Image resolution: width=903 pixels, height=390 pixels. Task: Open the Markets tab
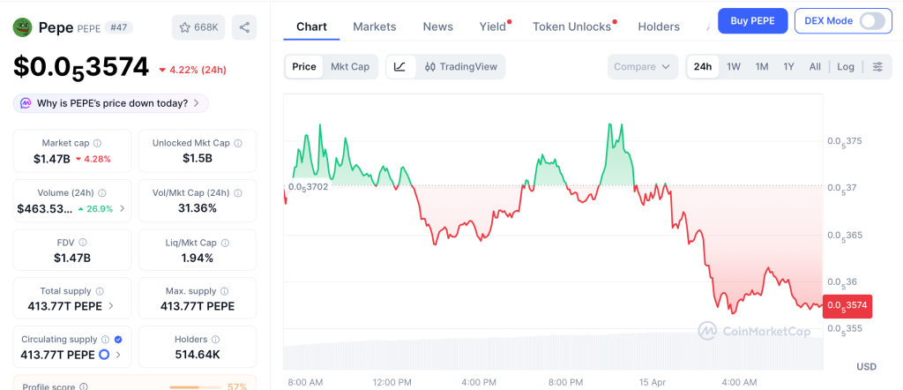pyautogui.click(x=375, y=26)
